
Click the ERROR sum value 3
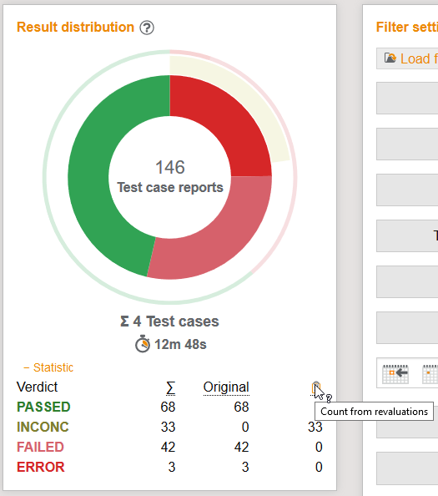coord(172,467)
